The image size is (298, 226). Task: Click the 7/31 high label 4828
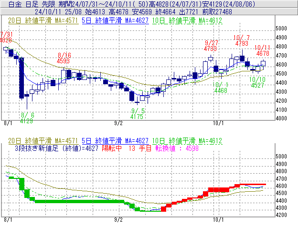6,40
